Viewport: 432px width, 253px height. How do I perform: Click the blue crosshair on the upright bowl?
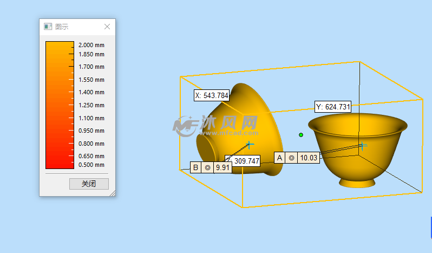point(362,145)
